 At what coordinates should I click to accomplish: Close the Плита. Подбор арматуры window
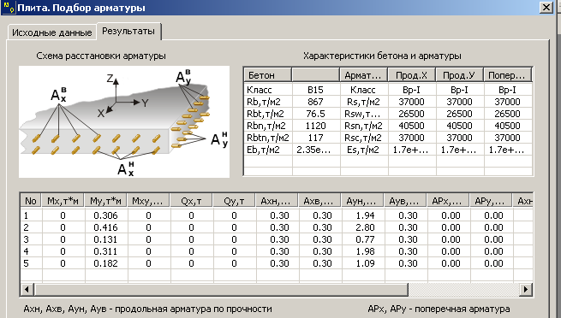(546, 8)
